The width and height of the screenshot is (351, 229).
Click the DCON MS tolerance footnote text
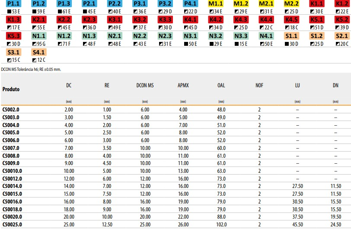click(x=31, y=69)
